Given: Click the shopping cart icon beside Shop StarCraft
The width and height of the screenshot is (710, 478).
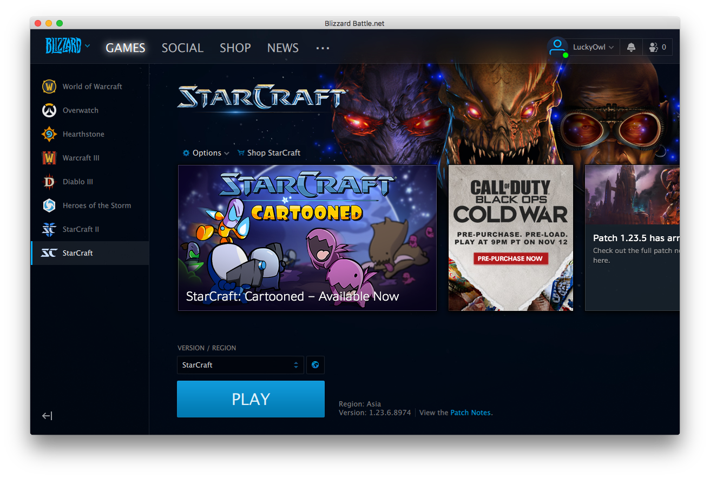Looking at the screenshot, I should [x=241, y=153].
